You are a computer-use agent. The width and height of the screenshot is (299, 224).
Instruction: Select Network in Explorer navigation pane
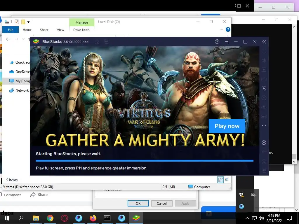tap(19, 90)
